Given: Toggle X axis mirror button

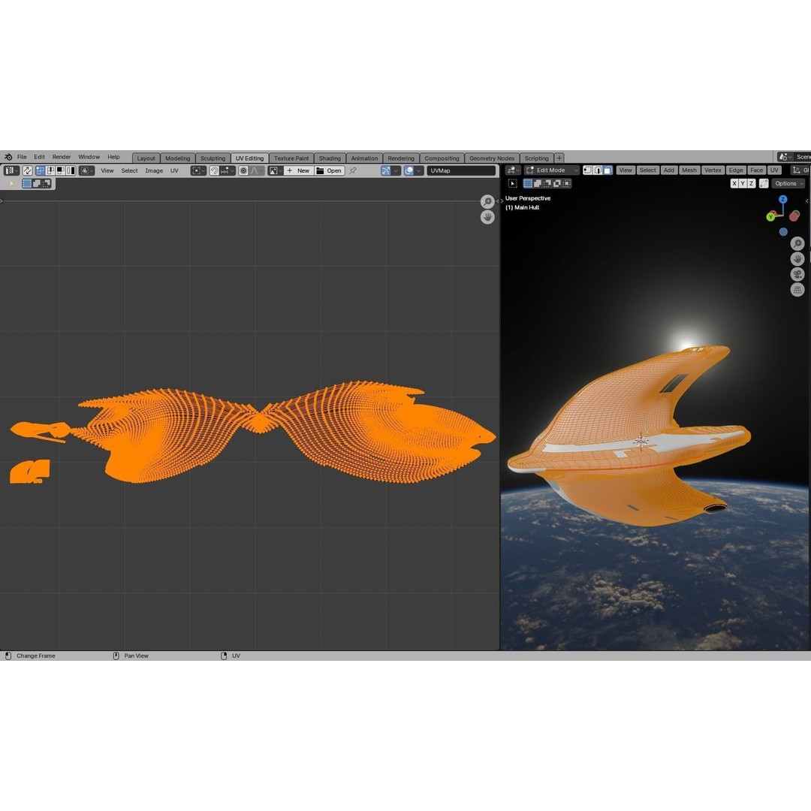Looking at the screenshot, I should click(734, 184).
